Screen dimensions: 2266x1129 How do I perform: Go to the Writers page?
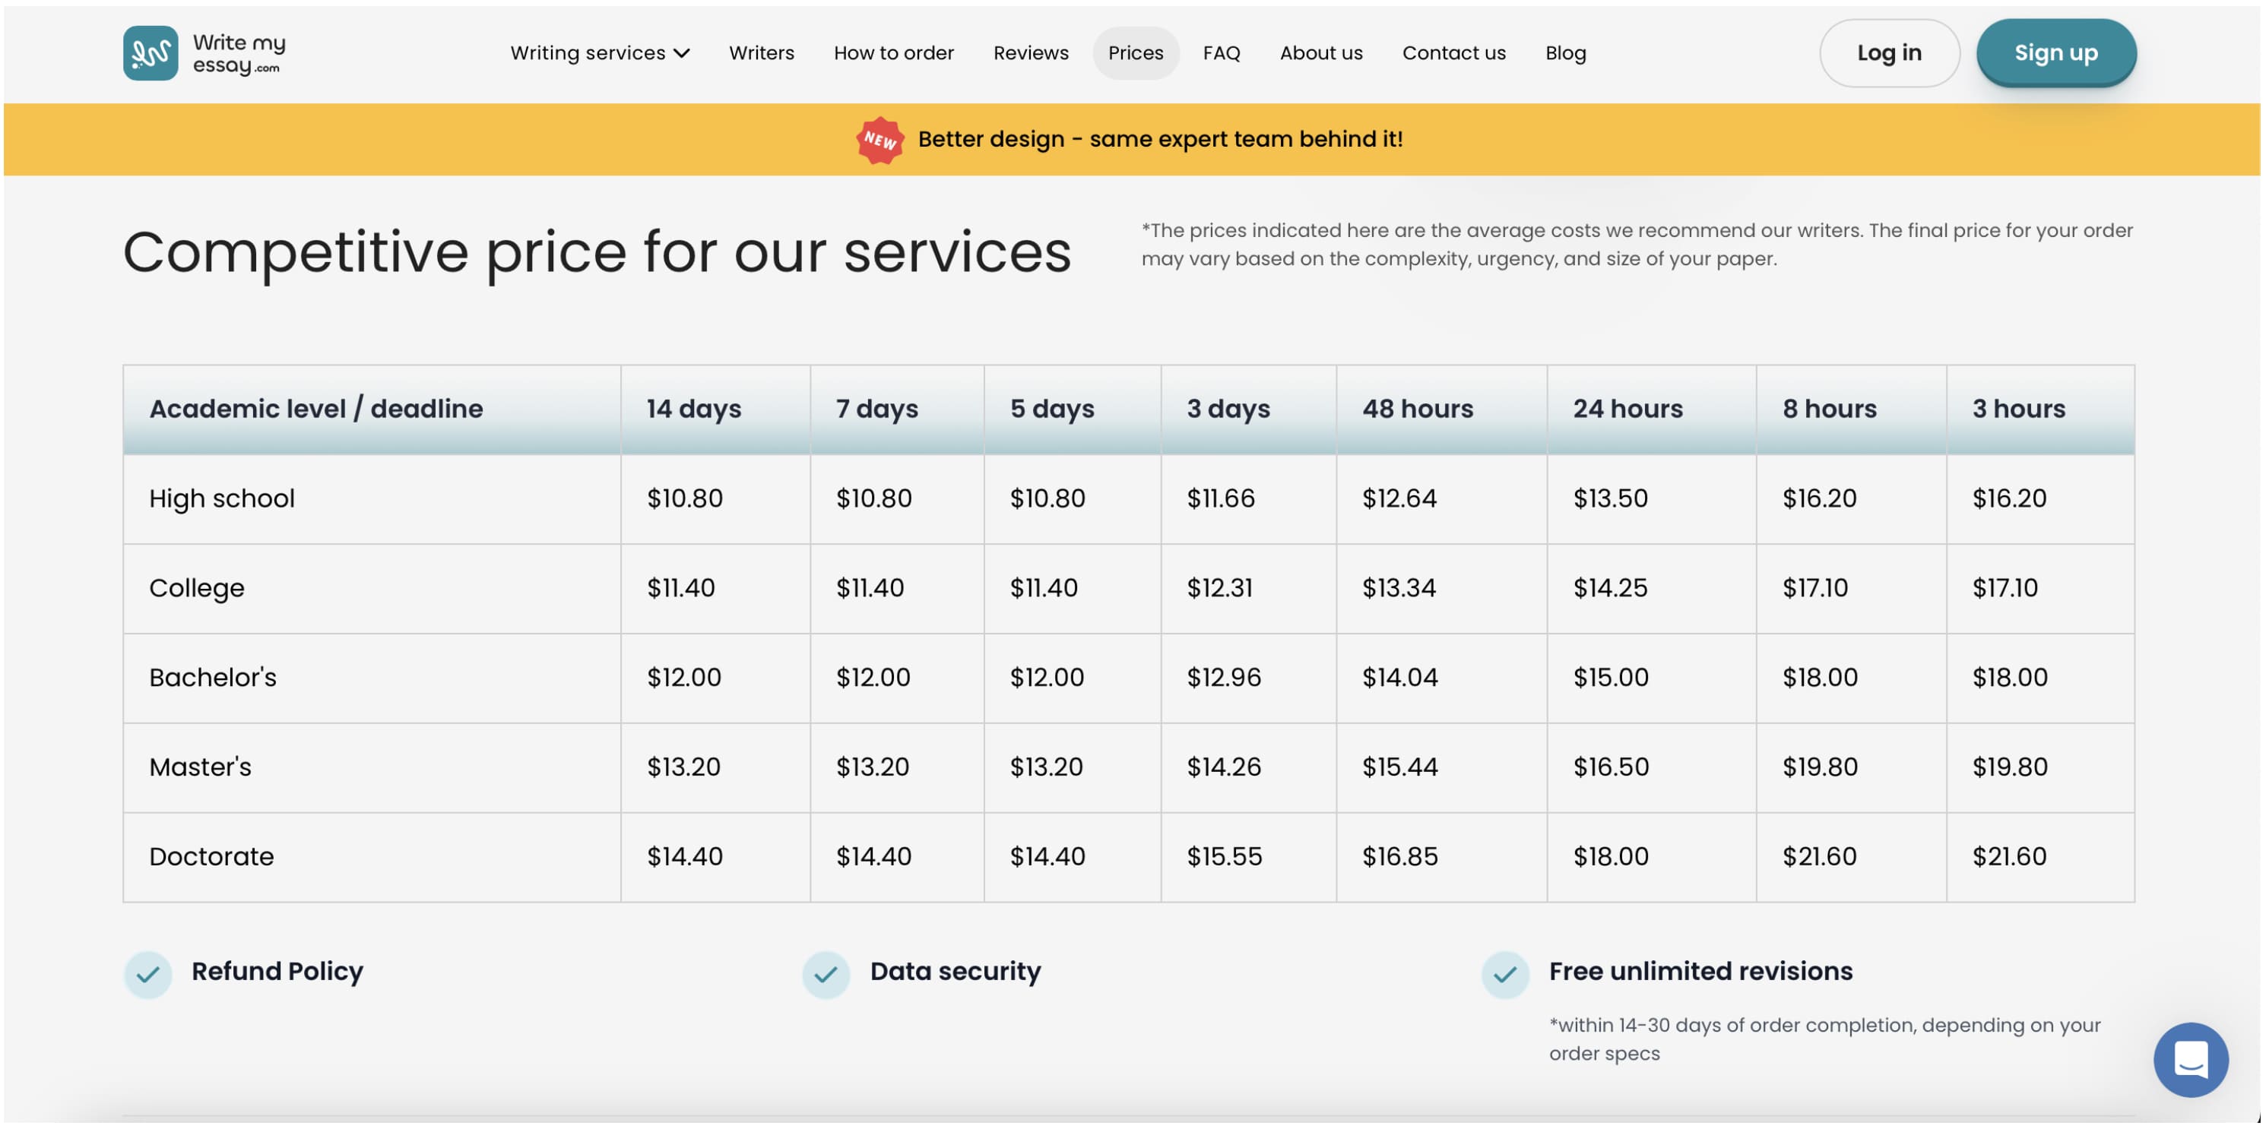click(x=761, y=52)
